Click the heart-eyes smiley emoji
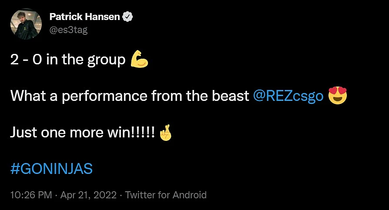 [337, 96]
